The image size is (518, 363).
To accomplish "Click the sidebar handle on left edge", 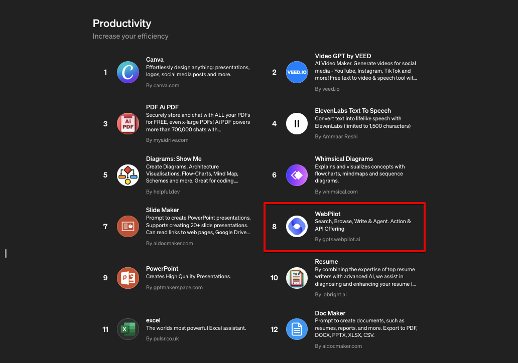I will pyautogui.click(x=6, y=254).
